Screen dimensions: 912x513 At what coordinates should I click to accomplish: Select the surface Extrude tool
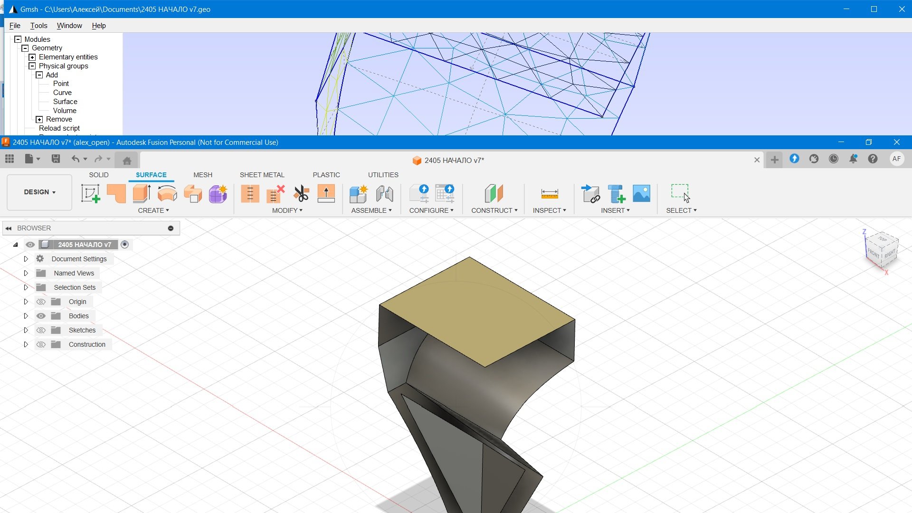(142, 194)
